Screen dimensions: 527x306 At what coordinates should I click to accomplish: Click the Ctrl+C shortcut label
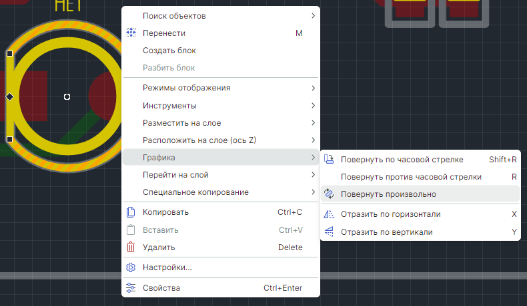pyautogui.click(x=290, y=212)
